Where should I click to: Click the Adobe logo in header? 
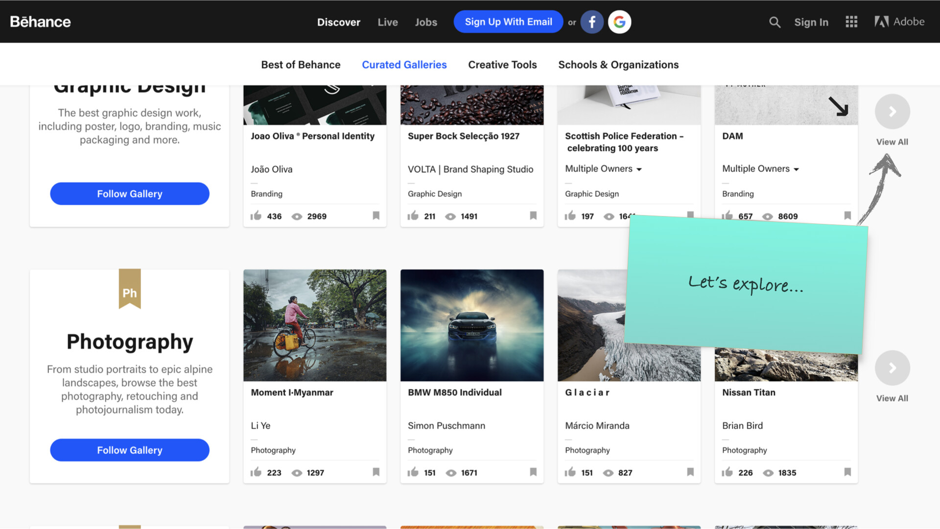coord(899,22)
